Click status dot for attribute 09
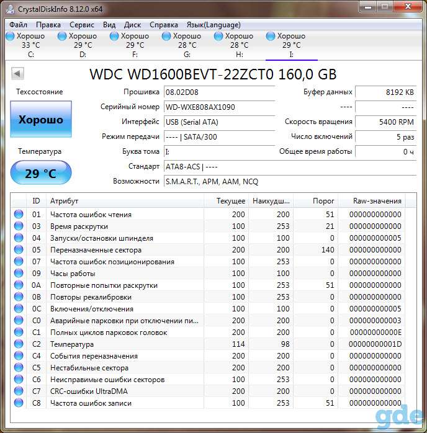The image size is (427, 433). click(19, 273)
